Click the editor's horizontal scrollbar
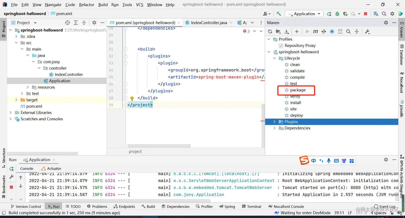 tap(159, 146)
